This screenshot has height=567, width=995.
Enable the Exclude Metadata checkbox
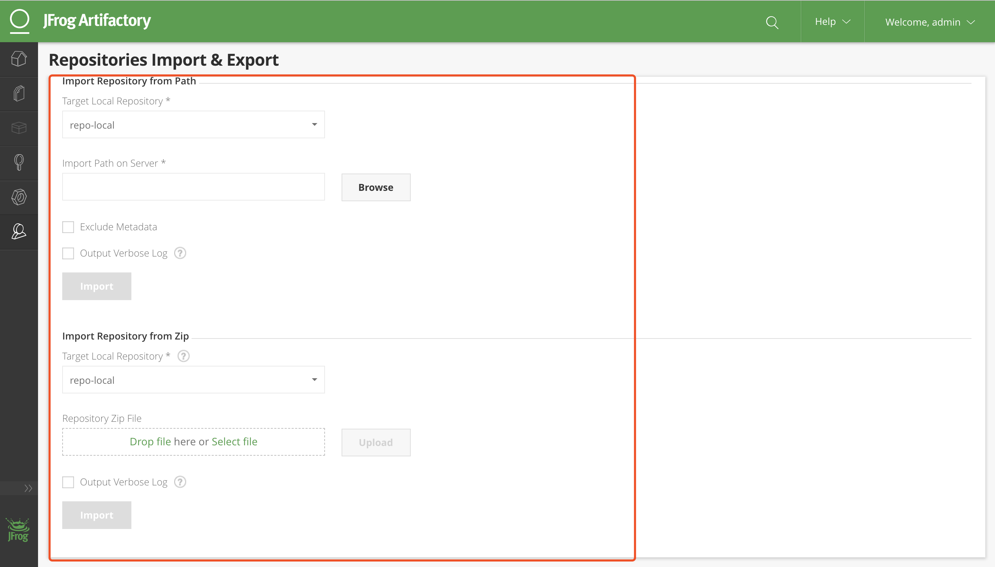pyautogui.click(x=68, y=227)
